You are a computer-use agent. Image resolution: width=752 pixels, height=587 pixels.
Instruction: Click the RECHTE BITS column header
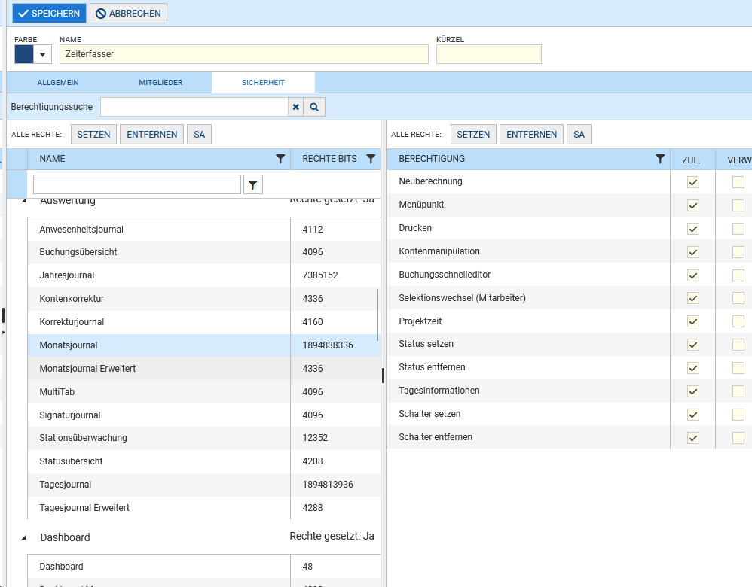click(x=329, y=159)
